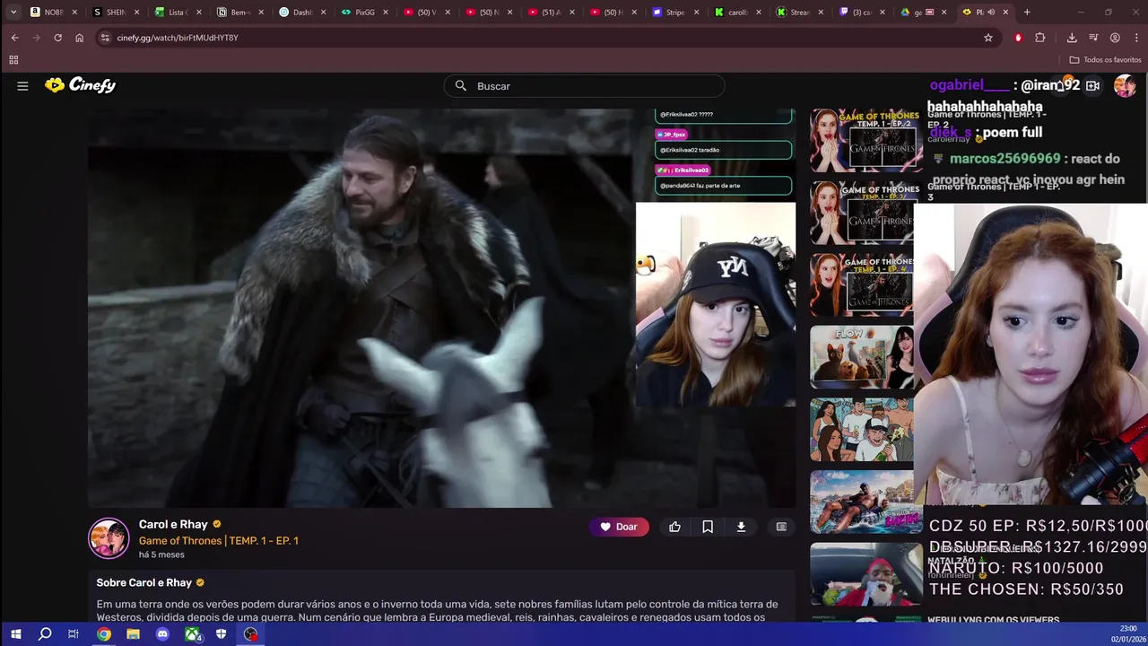Open the FLOW video thumbnail
1148x646 pixels.
click(862, 357)
